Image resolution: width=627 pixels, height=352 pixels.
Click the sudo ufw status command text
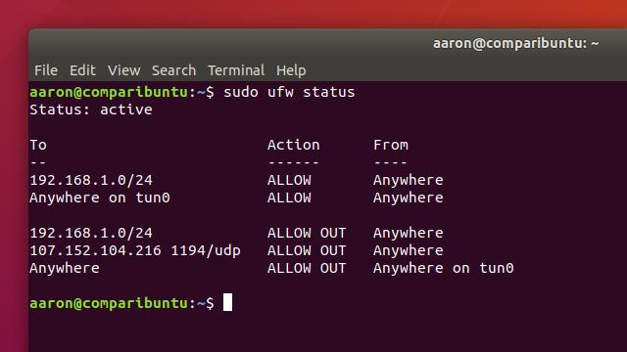pos(289,92)
